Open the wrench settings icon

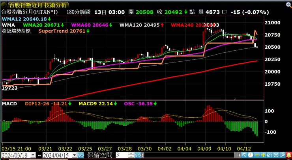(x=282, y=155)
